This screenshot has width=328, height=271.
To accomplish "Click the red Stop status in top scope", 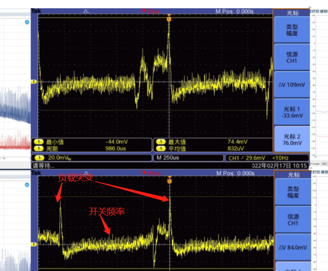I will coord(151,11).
